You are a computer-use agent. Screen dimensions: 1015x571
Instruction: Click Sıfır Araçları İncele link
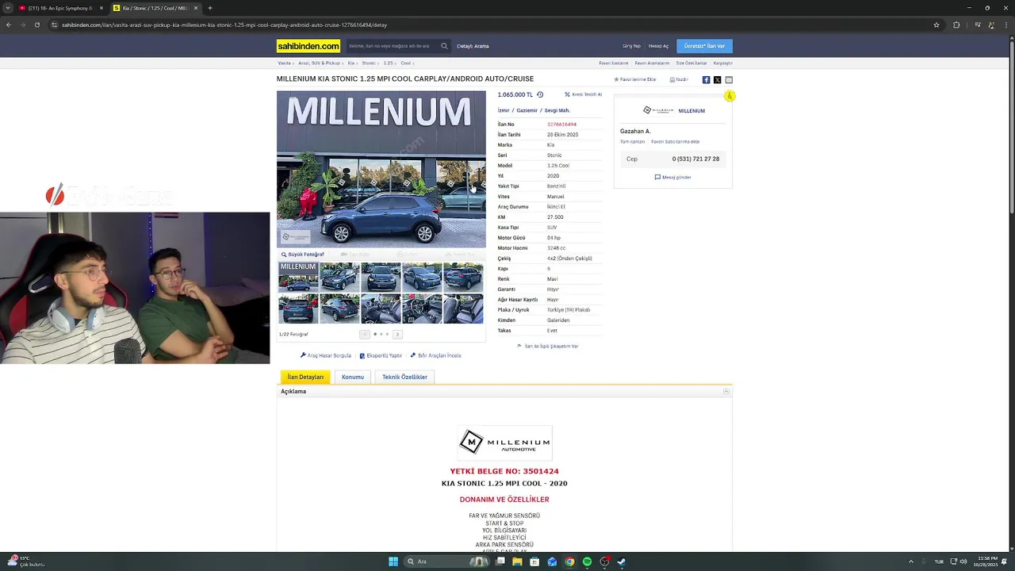435,355
